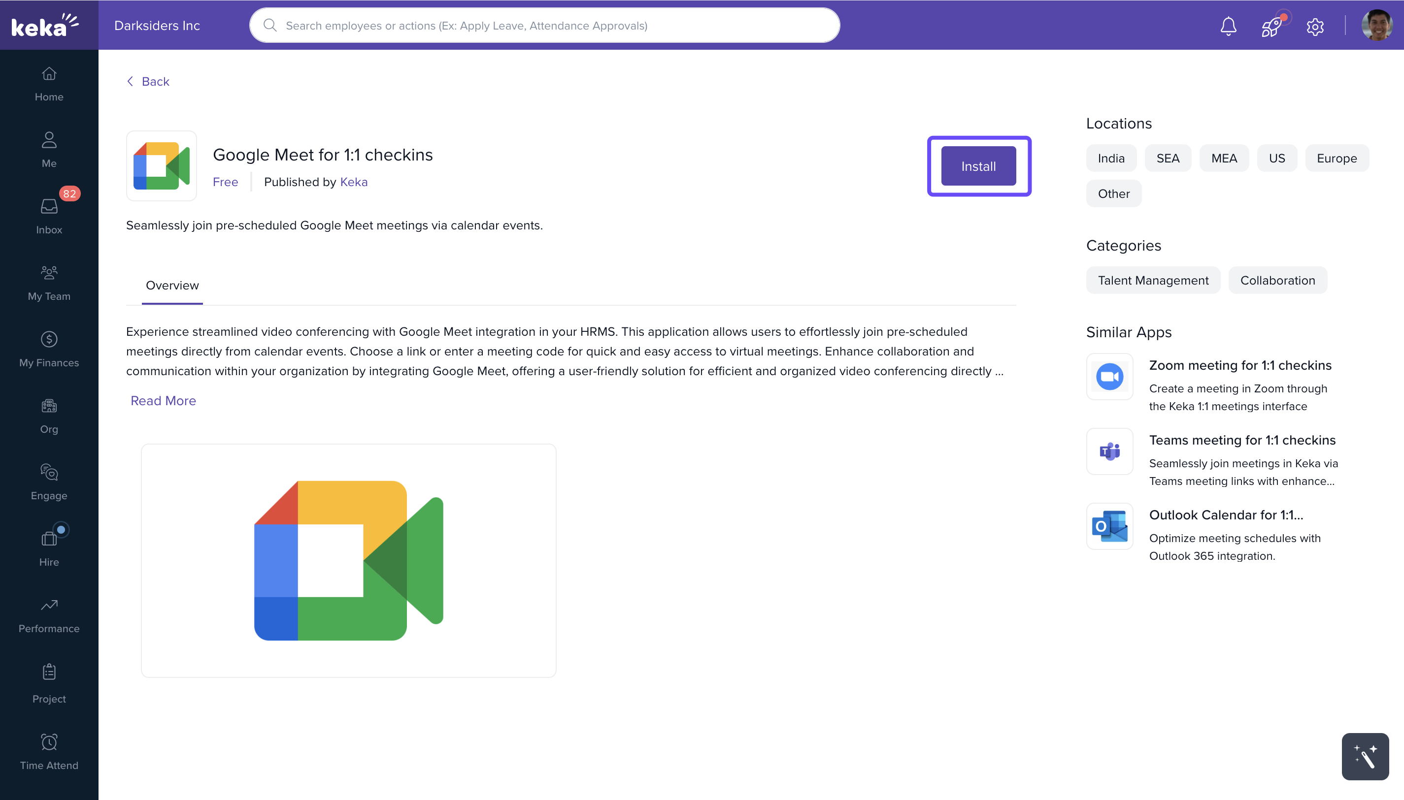Open settings via the gear icon

click(x=1314, y=25)
